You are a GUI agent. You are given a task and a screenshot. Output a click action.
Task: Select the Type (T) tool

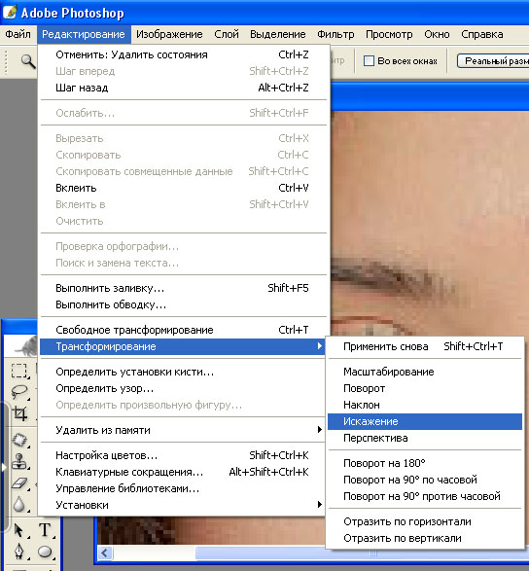click(x=45, y=530)
